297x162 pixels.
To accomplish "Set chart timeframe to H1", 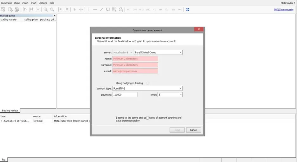I will (x=154, y=9).
